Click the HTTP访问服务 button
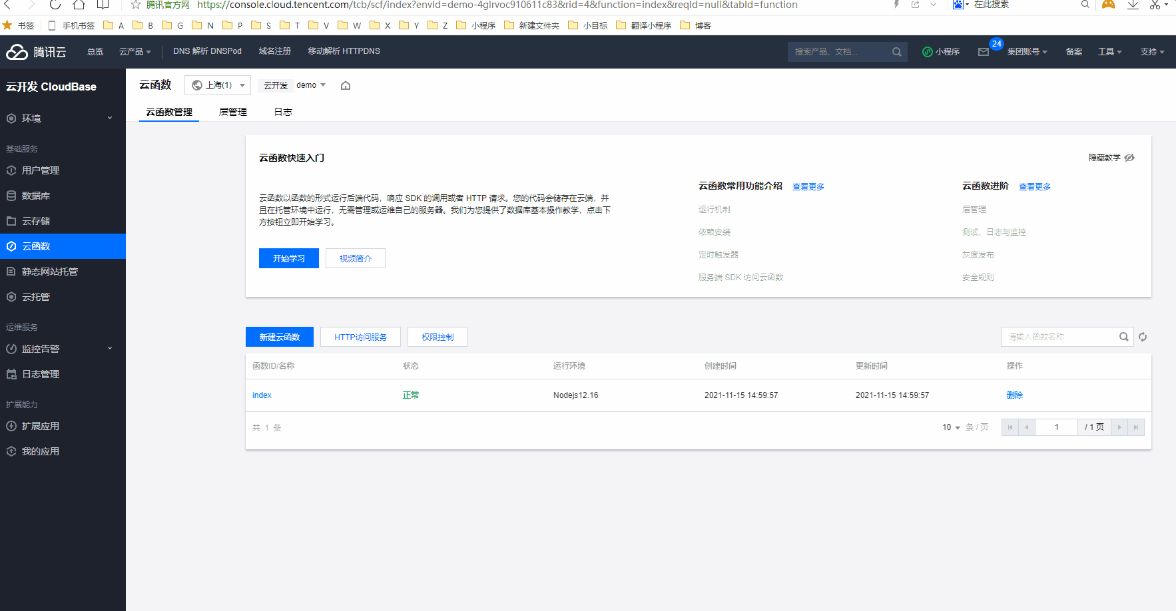The image size is (1176, 611). pos(360,337)
